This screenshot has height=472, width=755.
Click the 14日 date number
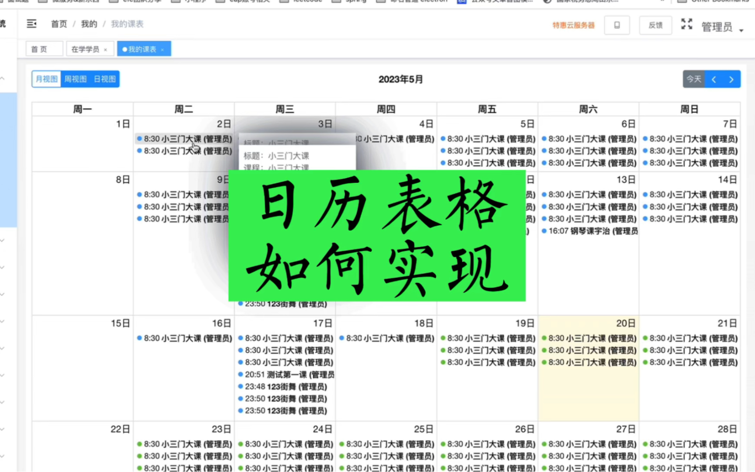[x=727, y=180]
